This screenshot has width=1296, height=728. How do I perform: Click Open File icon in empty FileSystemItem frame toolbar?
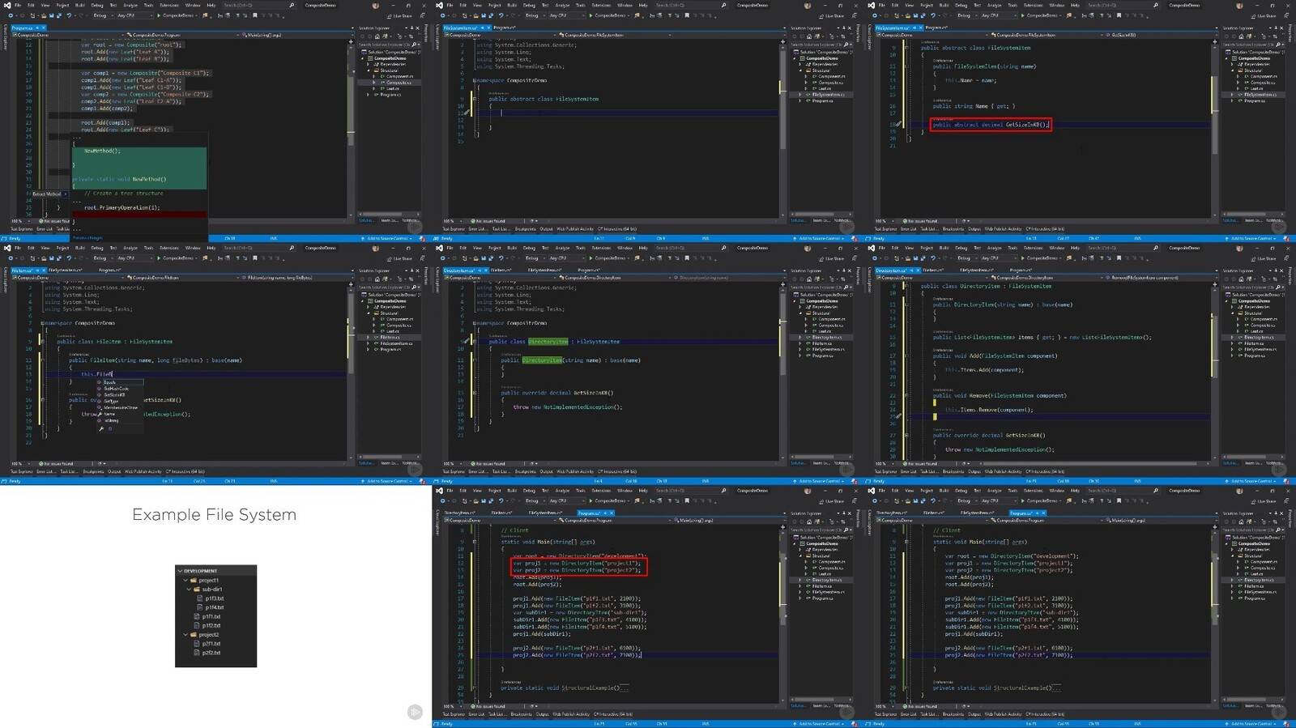[475, 15]
